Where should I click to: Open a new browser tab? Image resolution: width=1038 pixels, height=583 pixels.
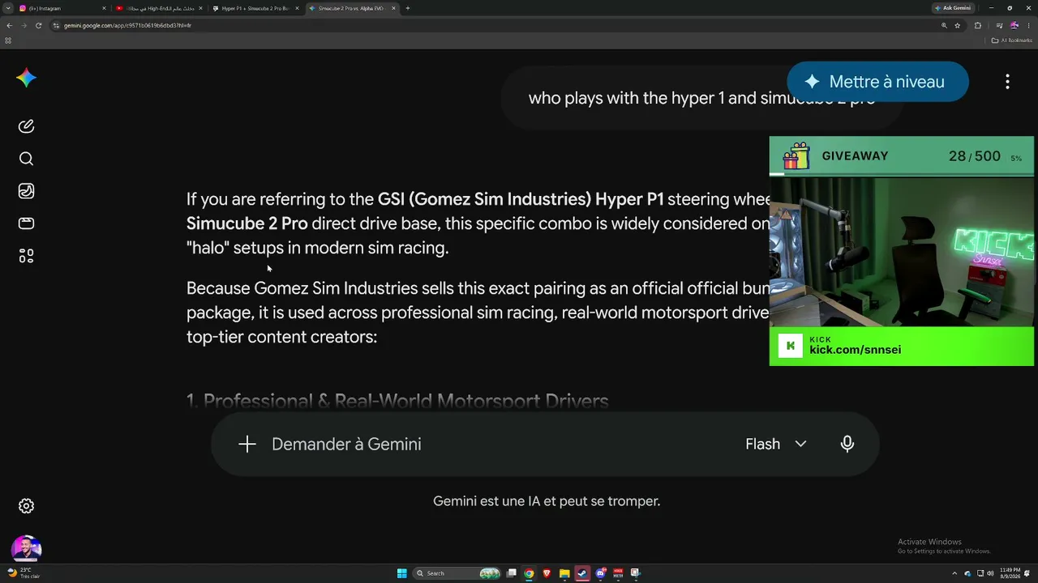407,8
